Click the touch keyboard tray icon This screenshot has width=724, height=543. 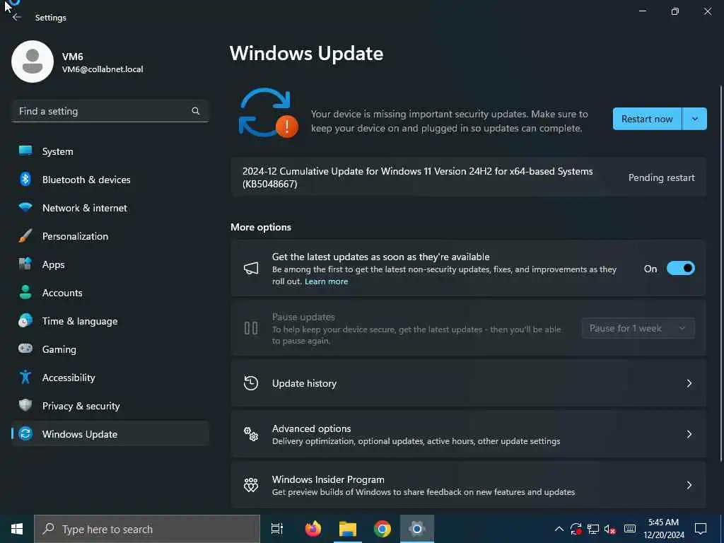(630, 529)
